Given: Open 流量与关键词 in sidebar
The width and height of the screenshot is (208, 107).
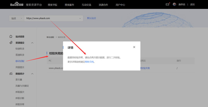Looking at the screenshot, I should [22, 86].
